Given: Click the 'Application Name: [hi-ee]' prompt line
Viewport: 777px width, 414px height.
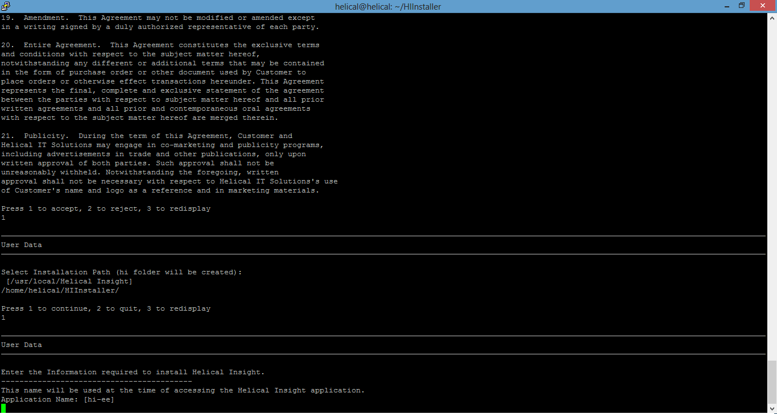Looking at the screenshot, I should 57,399.
